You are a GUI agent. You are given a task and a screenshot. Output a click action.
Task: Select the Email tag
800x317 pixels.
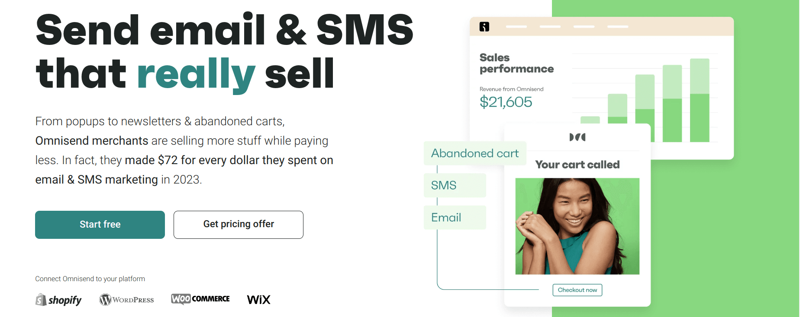tap(455, 217)
